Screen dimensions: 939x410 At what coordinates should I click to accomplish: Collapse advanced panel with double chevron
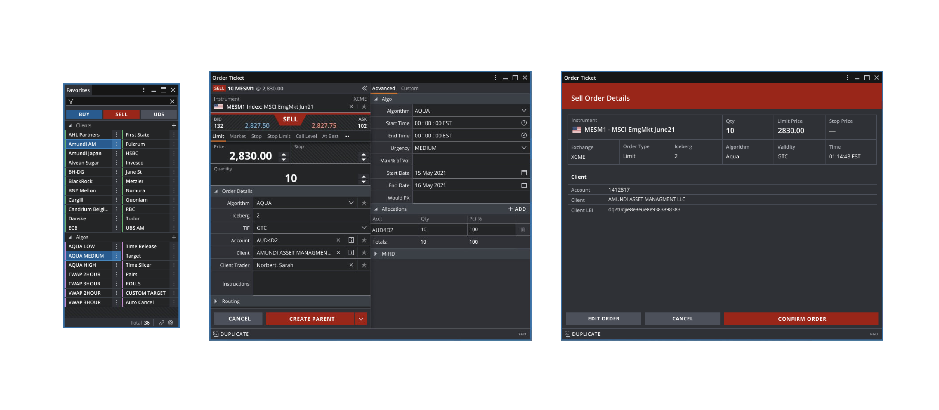364,88
